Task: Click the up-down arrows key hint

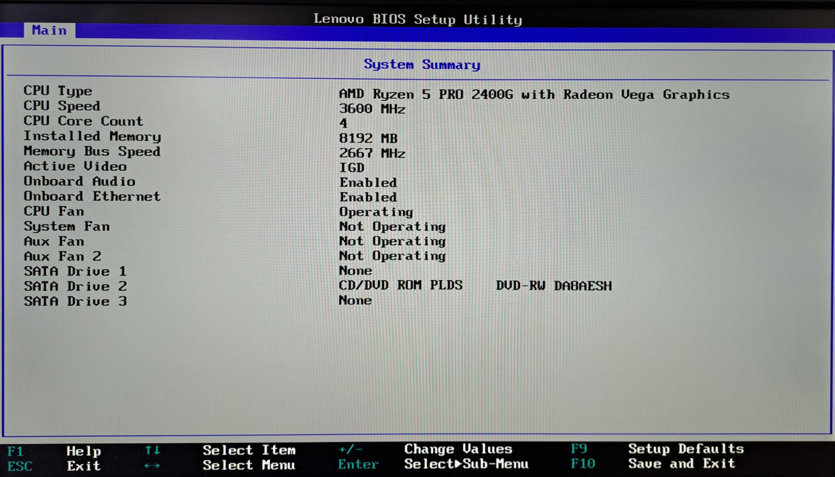Action: tap(152, 450)
